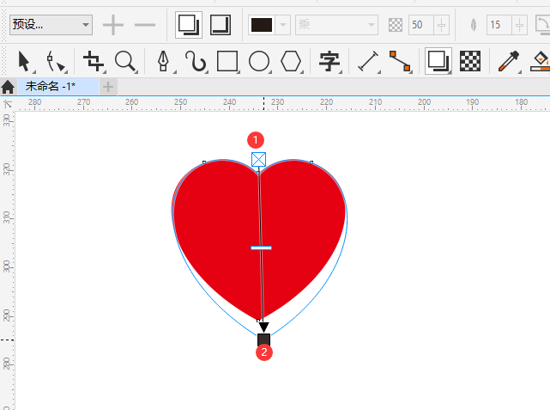This screenshot has height=410, width=550.
Task: Select the Text tool
Action: [329, 62]
